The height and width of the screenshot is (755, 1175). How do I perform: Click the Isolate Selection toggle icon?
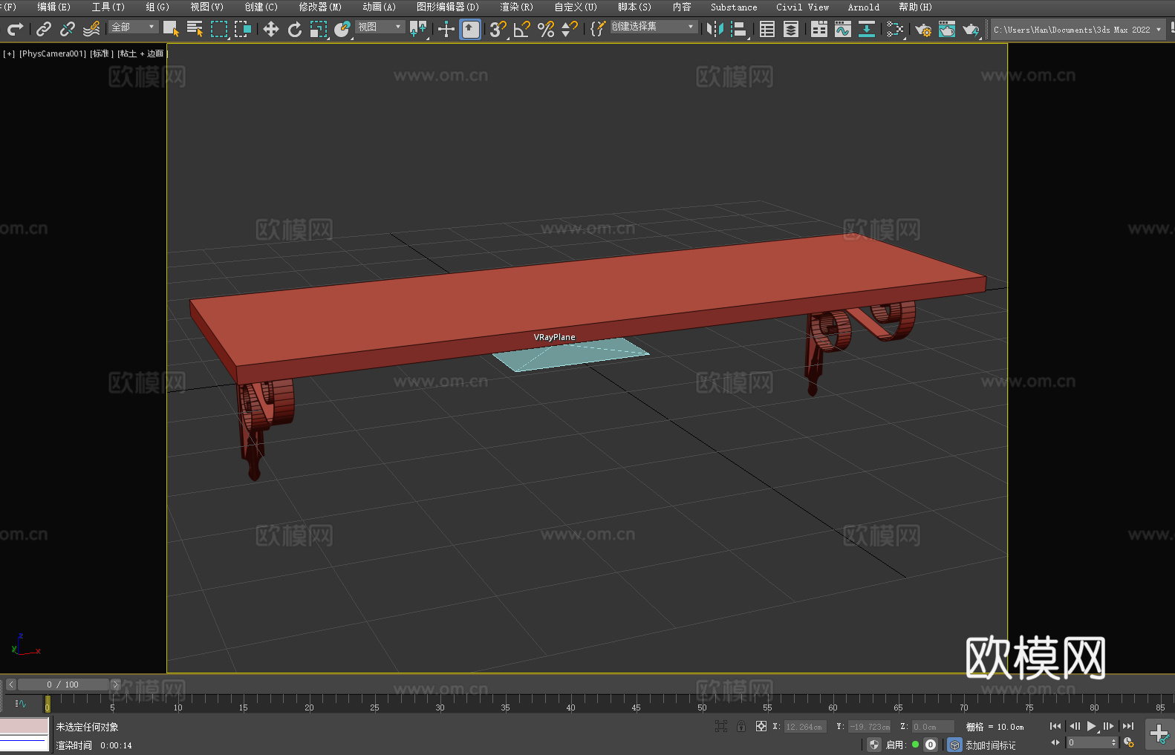[x=720, y=726]
